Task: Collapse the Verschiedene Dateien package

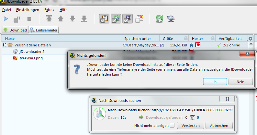Action: click(5, 45)
